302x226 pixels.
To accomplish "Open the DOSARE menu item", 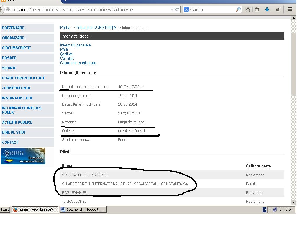I will (x=9, y=58).
